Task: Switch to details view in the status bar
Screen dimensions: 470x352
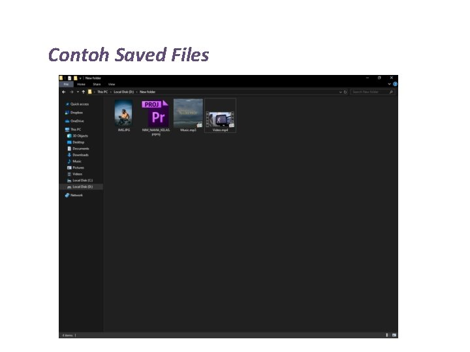Action: tap(387, 335)
